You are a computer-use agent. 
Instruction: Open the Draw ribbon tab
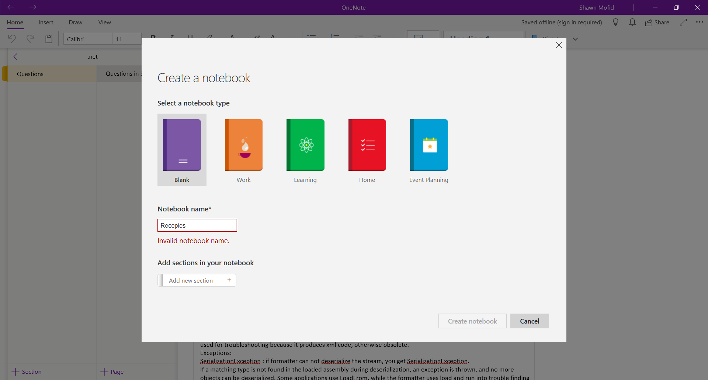76,23
